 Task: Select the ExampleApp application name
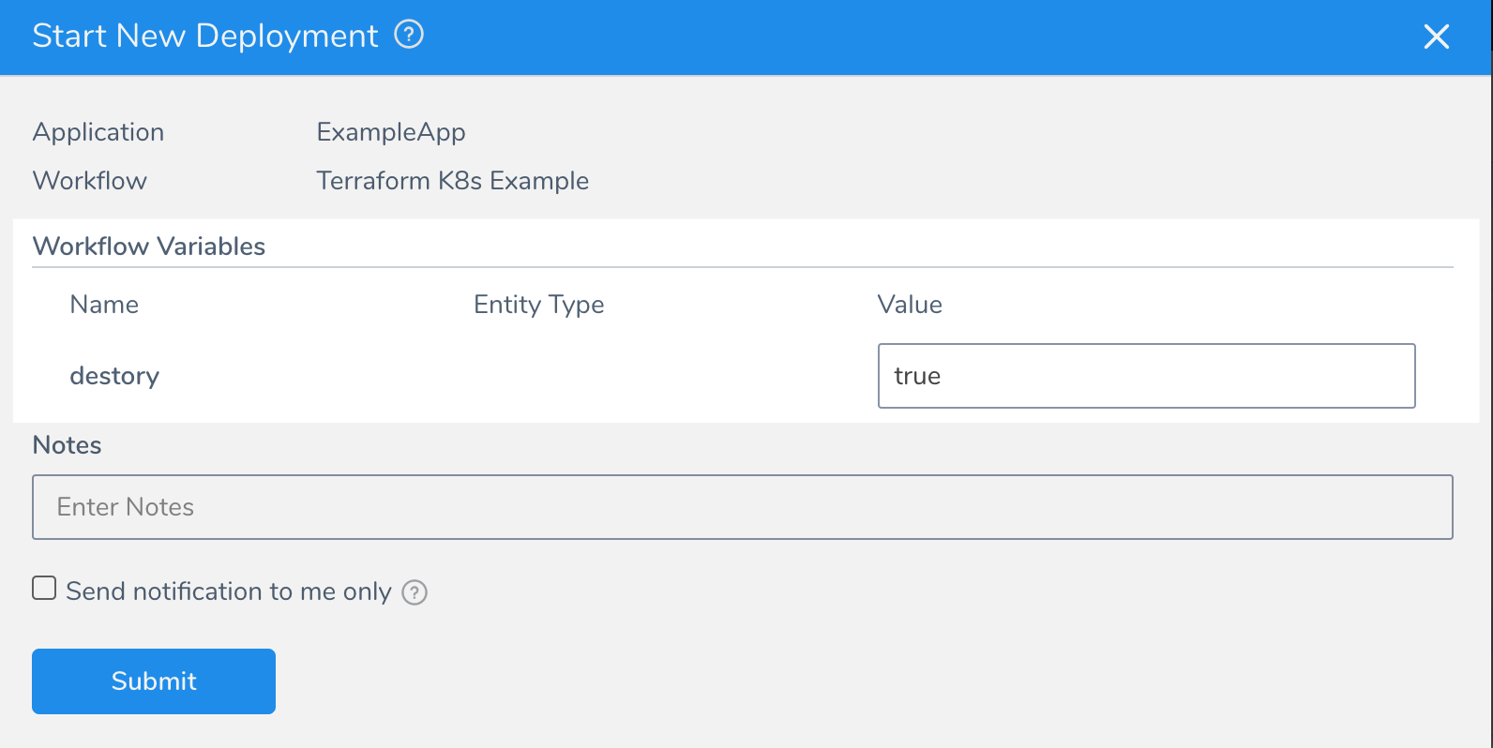tap(391, 132)
